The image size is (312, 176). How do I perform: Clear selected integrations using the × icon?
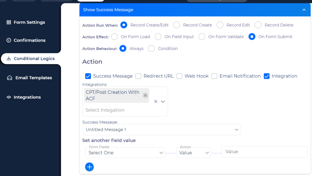coord(155,101)
